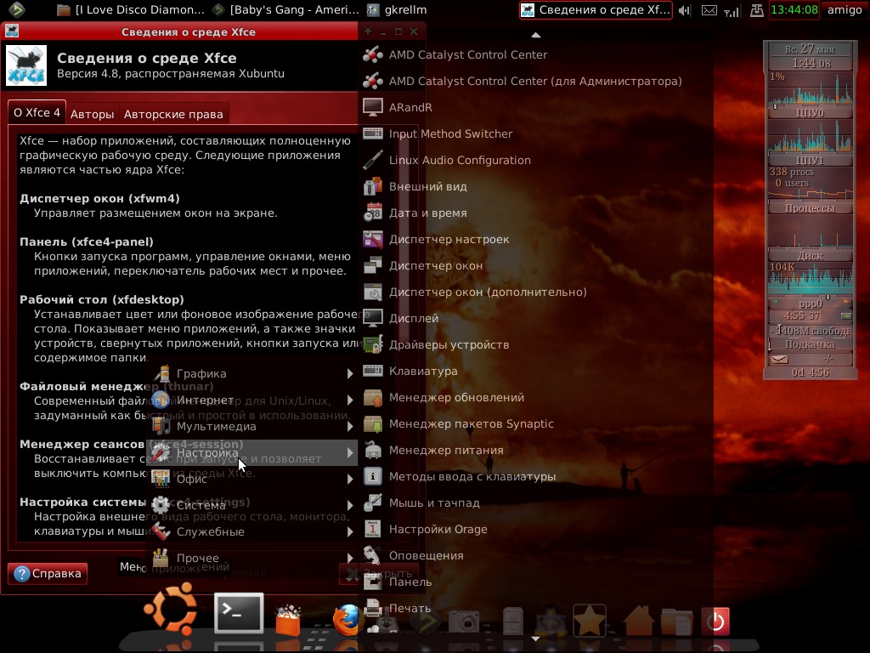Expand the Настройка menu category
This screenshot has height=653, width=870.
252,452
